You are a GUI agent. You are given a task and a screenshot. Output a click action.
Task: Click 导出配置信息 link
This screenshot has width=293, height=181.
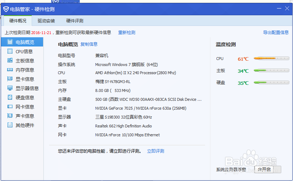[276, 32]
